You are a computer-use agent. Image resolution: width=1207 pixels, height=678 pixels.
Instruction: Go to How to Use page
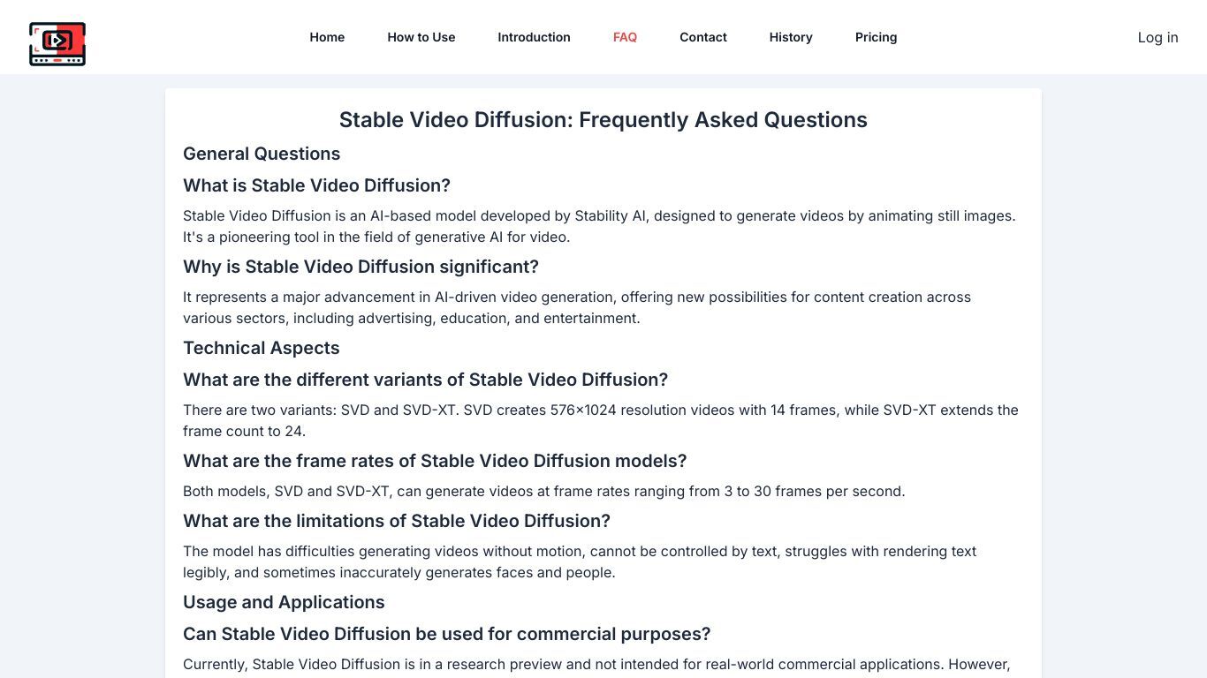tap(421, 37)
